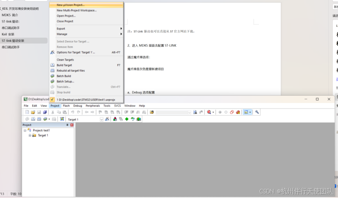338x198 pixels.
Task: Click the Manage Project Items icon
Action: tap(115, 119)
